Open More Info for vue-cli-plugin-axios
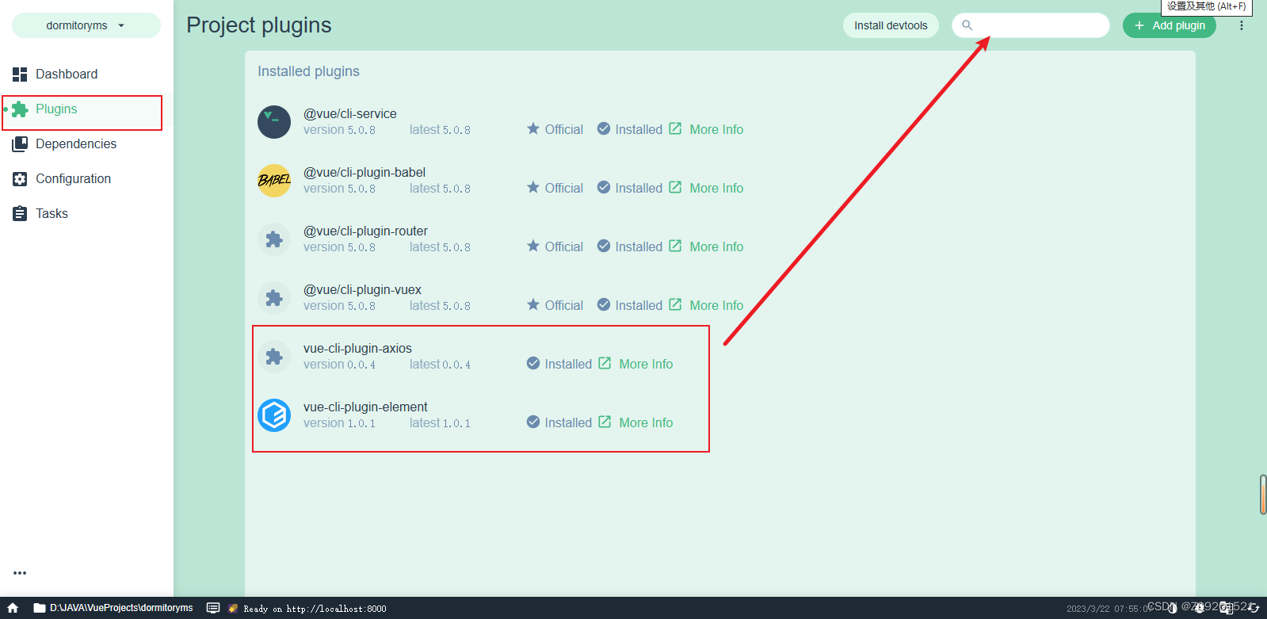 (635, 364)
